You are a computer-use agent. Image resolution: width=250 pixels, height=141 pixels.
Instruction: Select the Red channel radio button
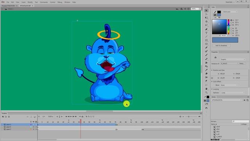(x=231, y=28)
